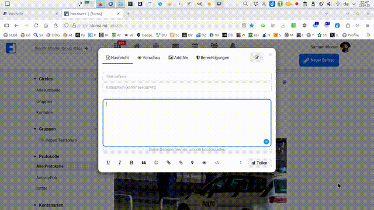This screenshot has width=374, height=210.
Task: Insert a code block
Action: pos(217,163)
